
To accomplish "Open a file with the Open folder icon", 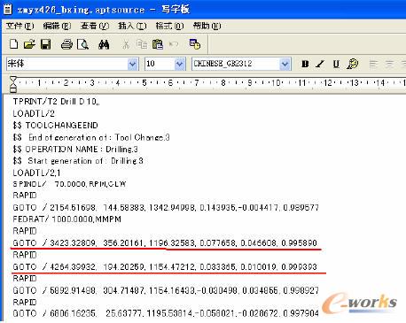I will [x=29, y=44].
